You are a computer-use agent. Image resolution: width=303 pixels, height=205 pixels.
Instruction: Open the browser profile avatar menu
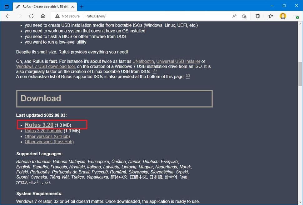(283, 16)
